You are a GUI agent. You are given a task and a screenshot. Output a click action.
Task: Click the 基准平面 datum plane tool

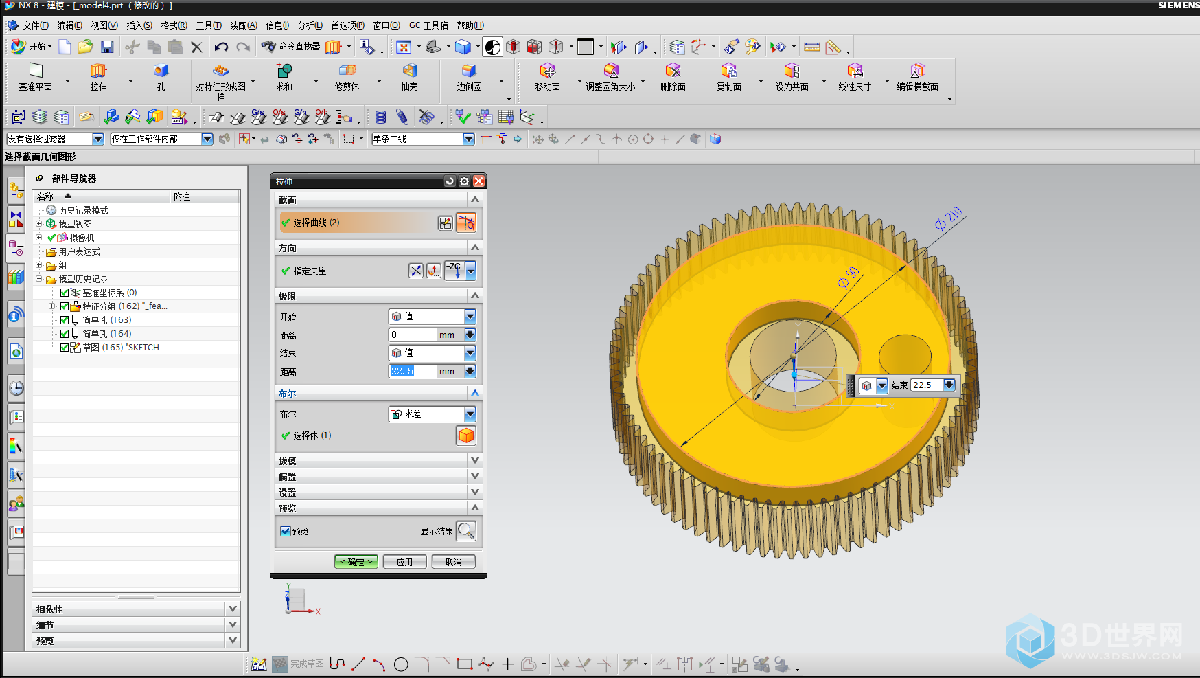click(x=36, y=77)
